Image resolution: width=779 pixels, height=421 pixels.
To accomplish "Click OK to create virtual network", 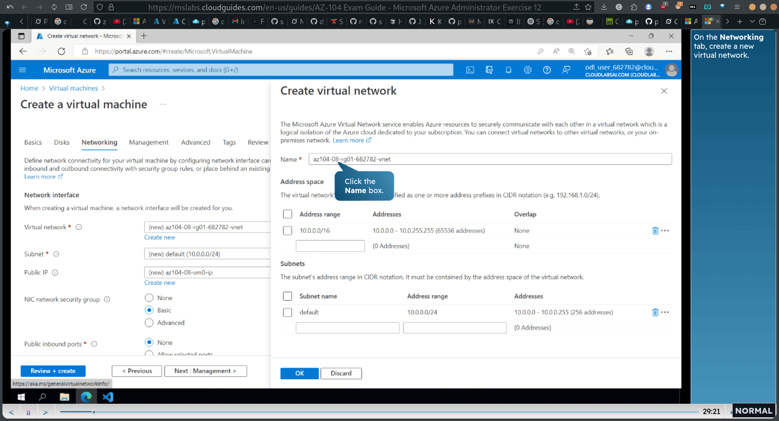I will point(300,373).
